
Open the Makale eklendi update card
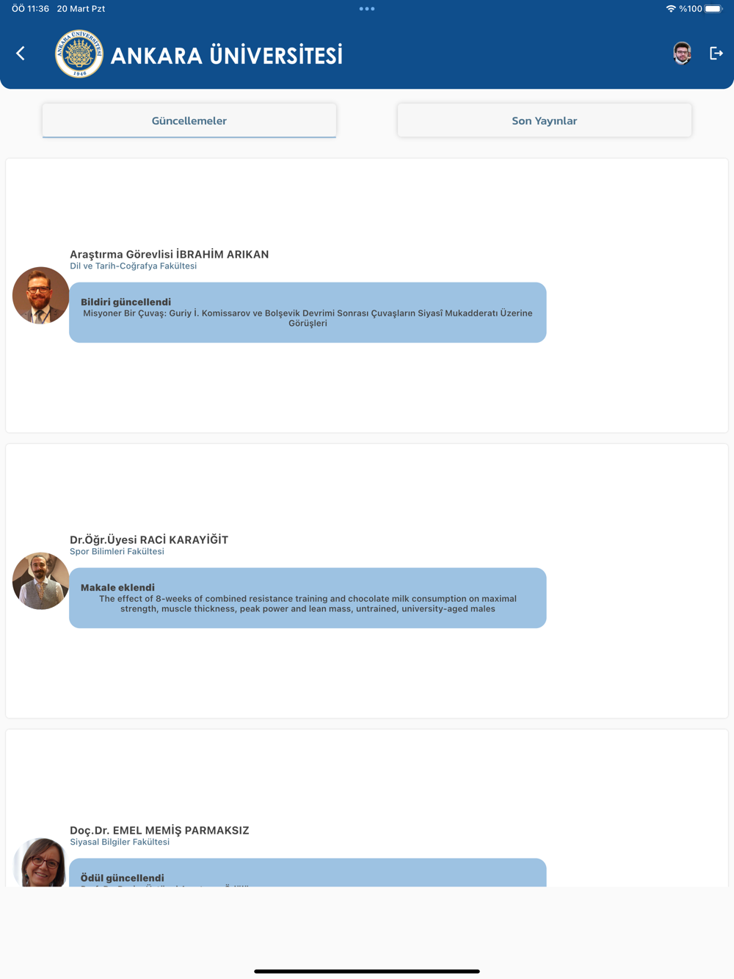pos(308,598)
